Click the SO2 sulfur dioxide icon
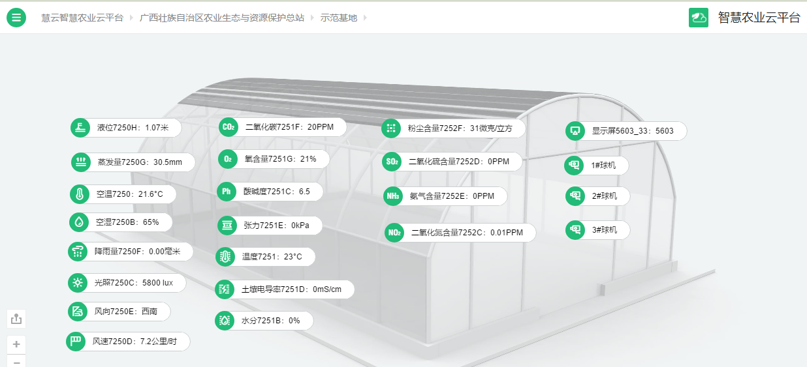The height and width of the screenshot is (367, 807). click(392, 162)
